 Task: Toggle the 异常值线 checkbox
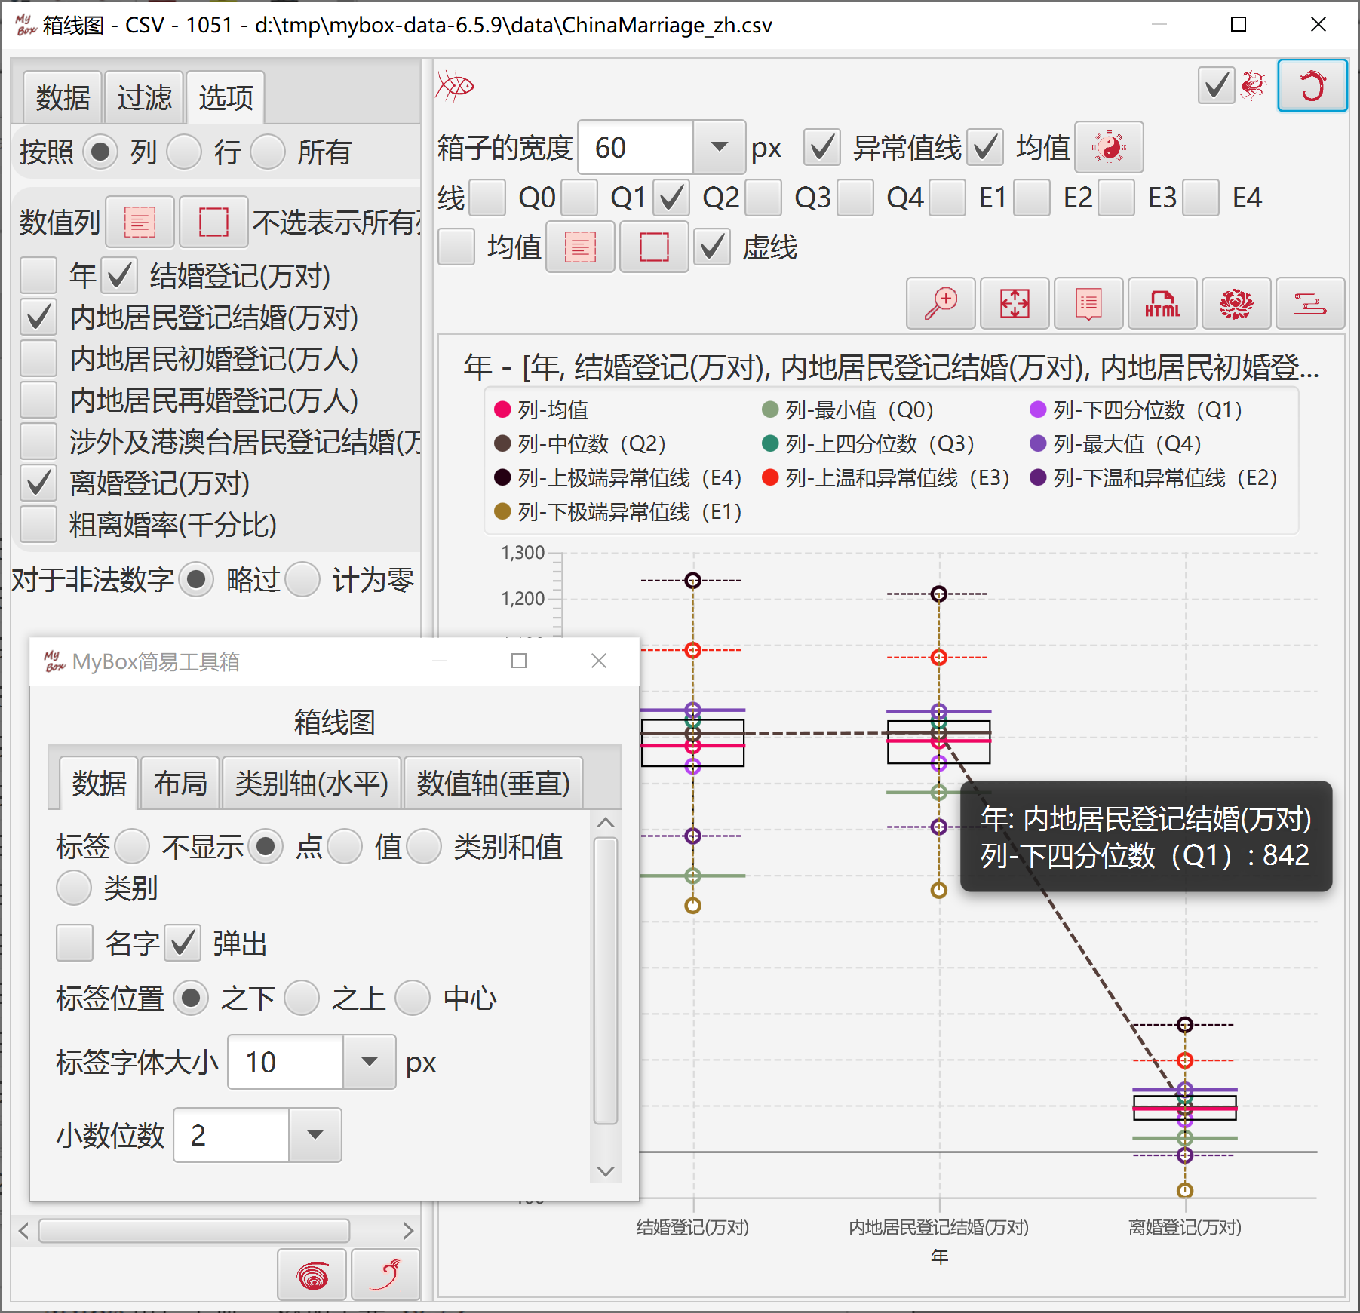click(822, 147)
